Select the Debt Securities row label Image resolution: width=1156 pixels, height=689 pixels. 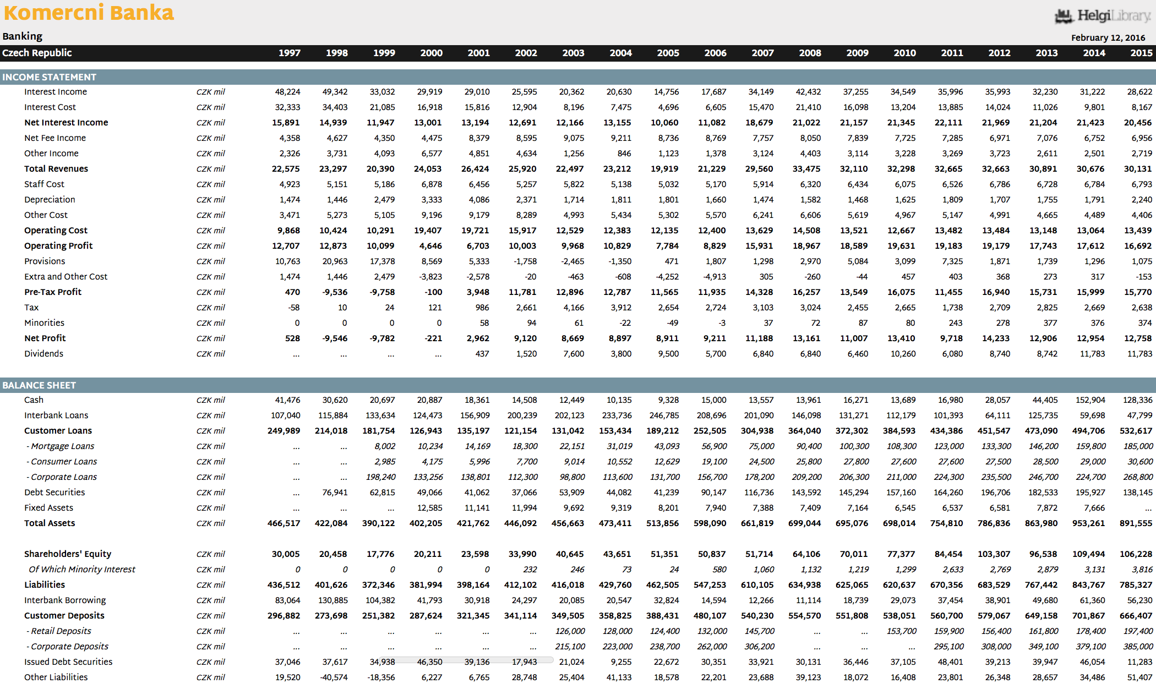tap(54, 493)
